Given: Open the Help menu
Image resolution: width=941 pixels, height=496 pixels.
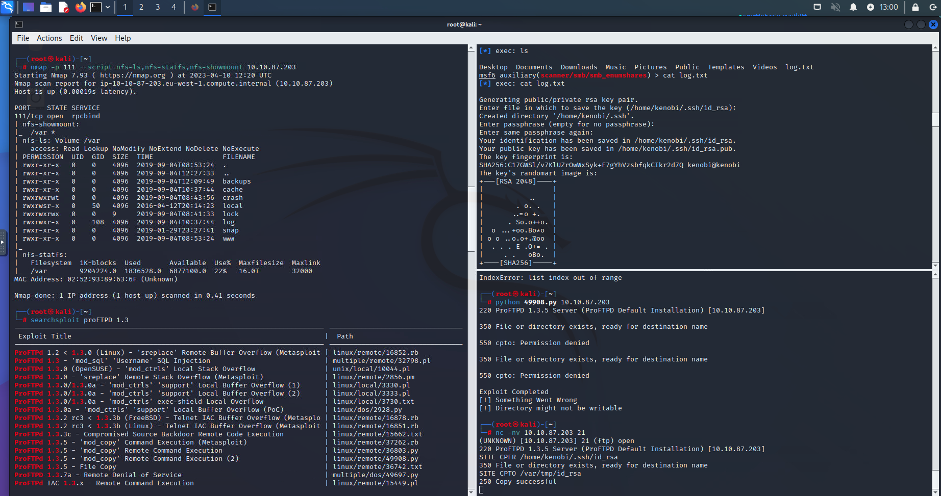Looking at the screenshot, I should 123,38.
